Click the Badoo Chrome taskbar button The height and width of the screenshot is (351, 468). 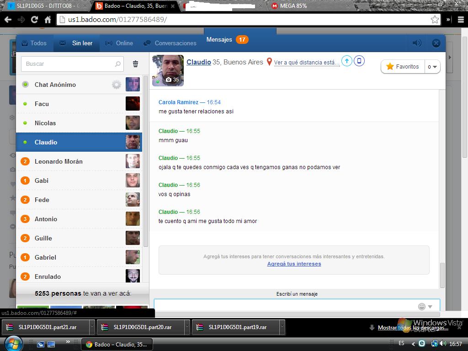point(117,345)
